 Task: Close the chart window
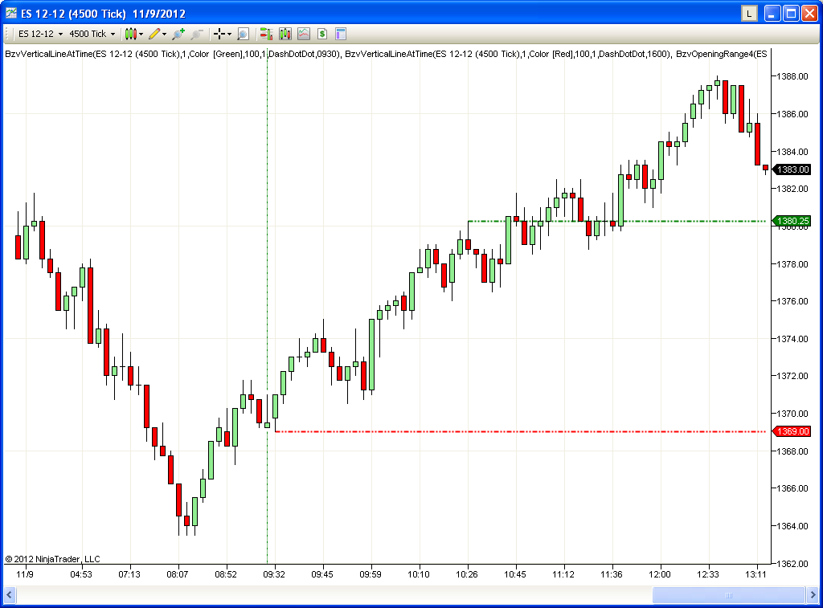pos(810,14)
